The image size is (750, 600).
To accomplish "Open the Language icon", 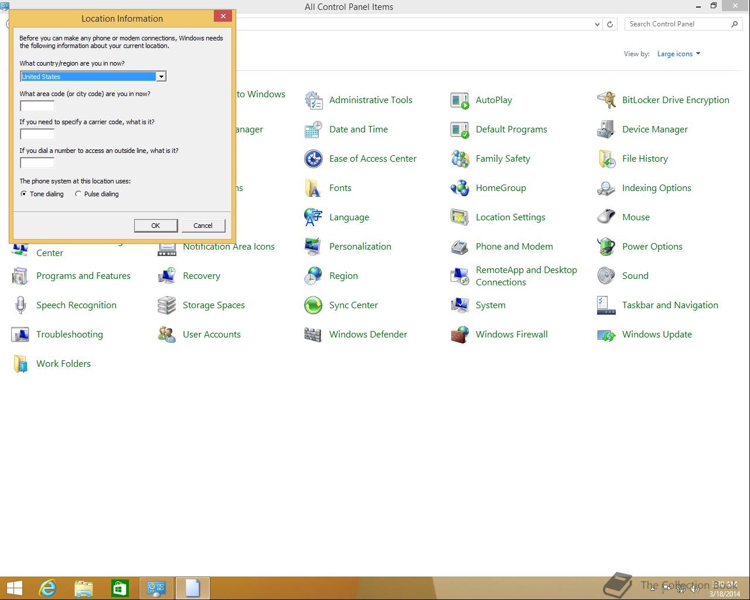I will pos(313,217).
